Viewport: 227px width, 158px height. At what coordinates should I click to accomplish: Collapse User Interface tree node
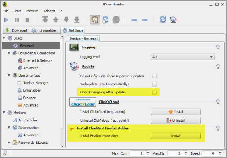click(x=9, y=76)
